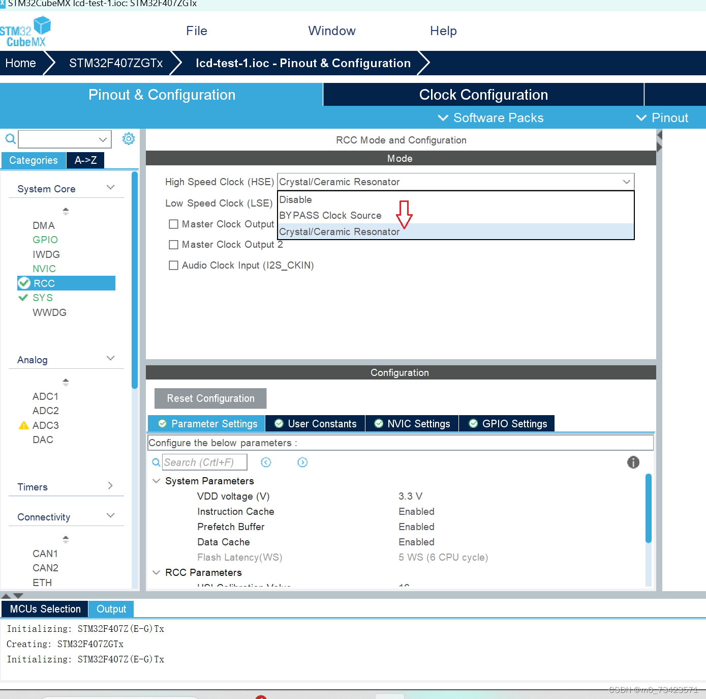Viewport: 706px width, 699px height.
Task: Click the check icon on Parameter Settings tab
Action: click(162, 423)
